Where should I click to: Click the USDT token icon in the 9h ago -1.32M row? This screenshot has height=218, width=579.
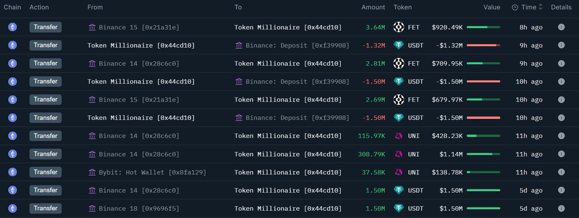(x=399, y=45)
